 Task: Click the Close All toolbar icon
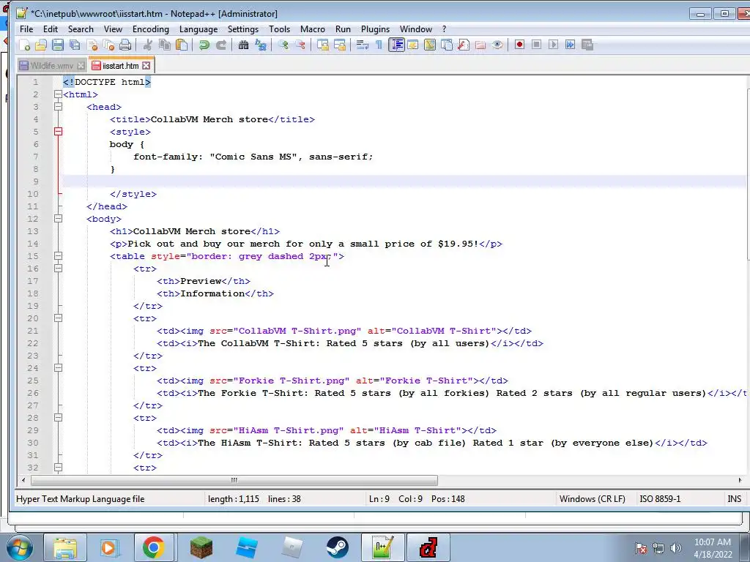point(109,45)
